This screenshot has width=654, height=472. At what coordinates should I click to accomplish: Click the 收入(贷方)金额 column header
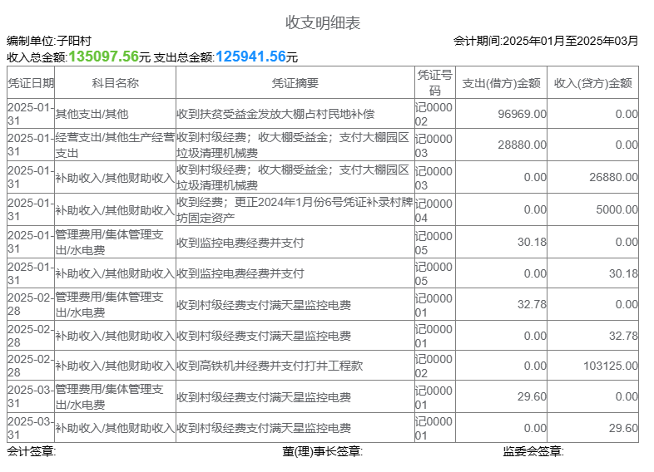[x=592, y=83]
